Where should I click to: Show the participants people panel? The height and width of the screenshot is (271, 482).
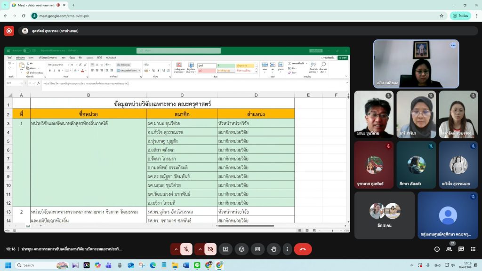(449, 249)
